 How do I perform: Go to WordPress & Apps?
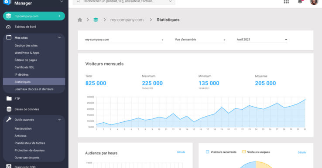click(27, 53)
